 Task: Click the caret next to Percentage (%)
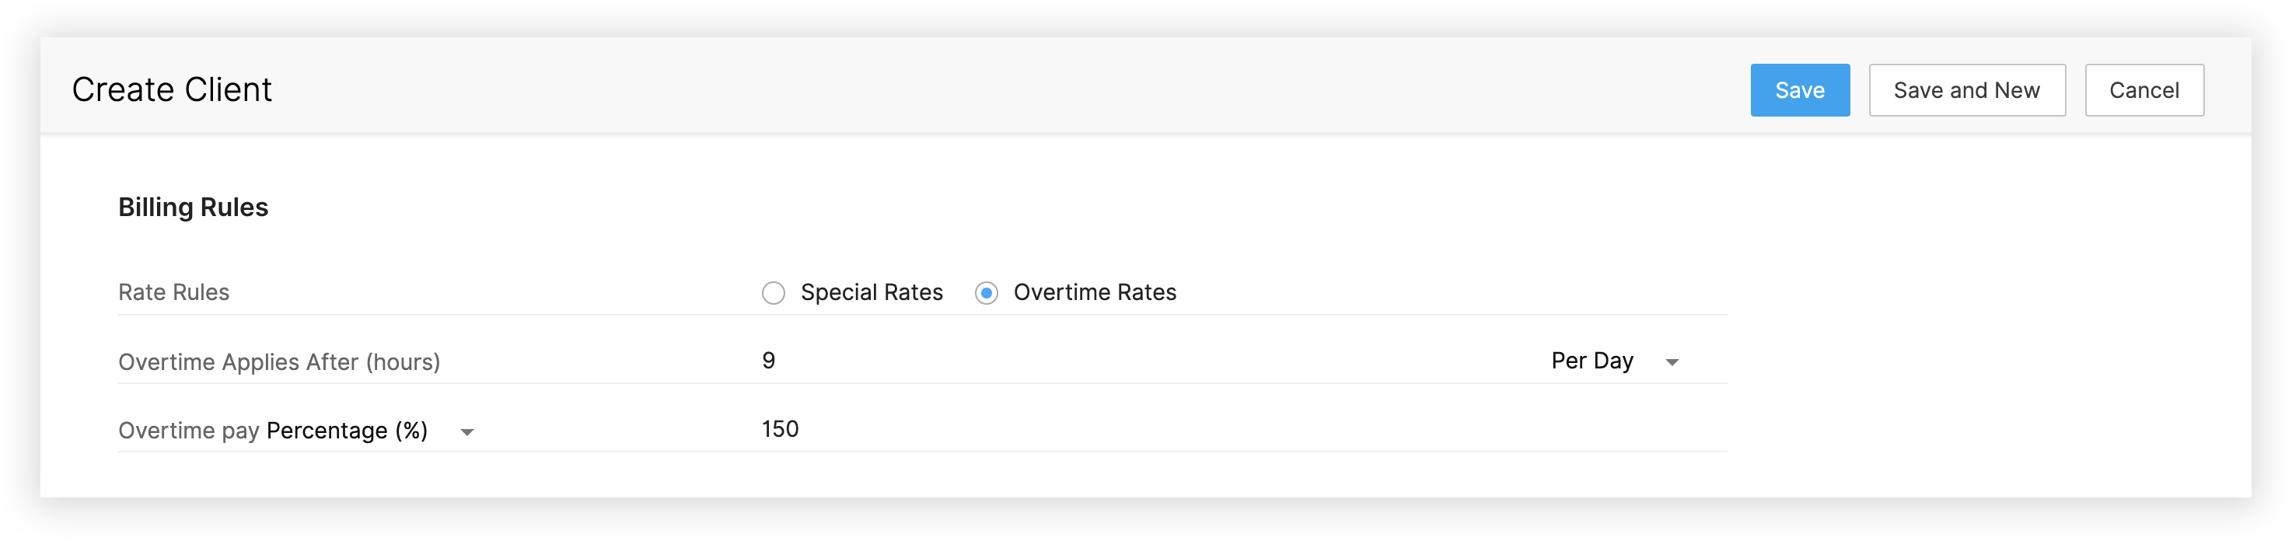coord(466,432)
